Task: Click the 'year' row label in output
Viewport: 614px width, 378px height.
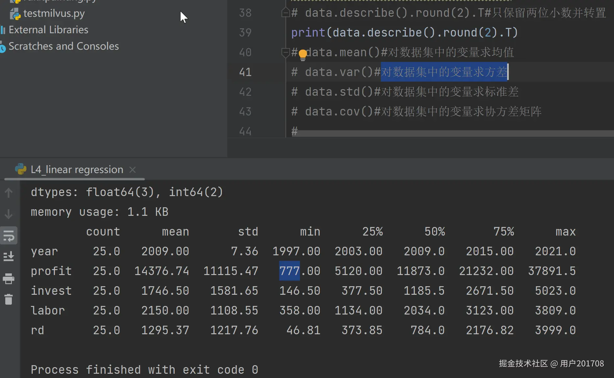Action: [44, 251]
